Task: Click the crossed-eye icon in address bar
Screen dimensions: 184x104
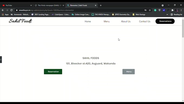Action: pyautogui.click(x=146, y=10)
